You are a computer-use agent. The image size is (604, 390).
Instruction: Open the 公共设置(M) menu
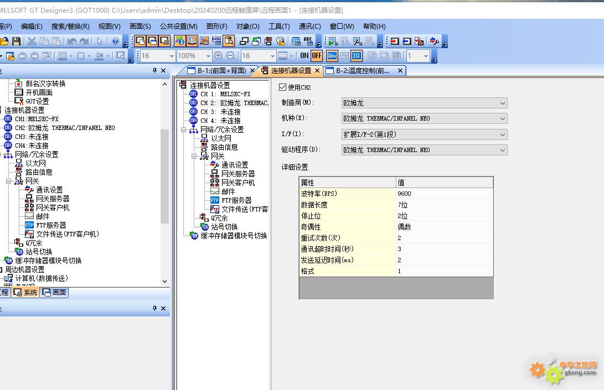(178, 26)
